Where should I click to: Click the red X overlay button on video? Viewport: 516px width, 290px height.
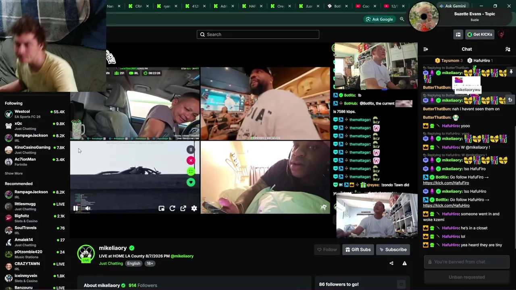pos(191,161)
